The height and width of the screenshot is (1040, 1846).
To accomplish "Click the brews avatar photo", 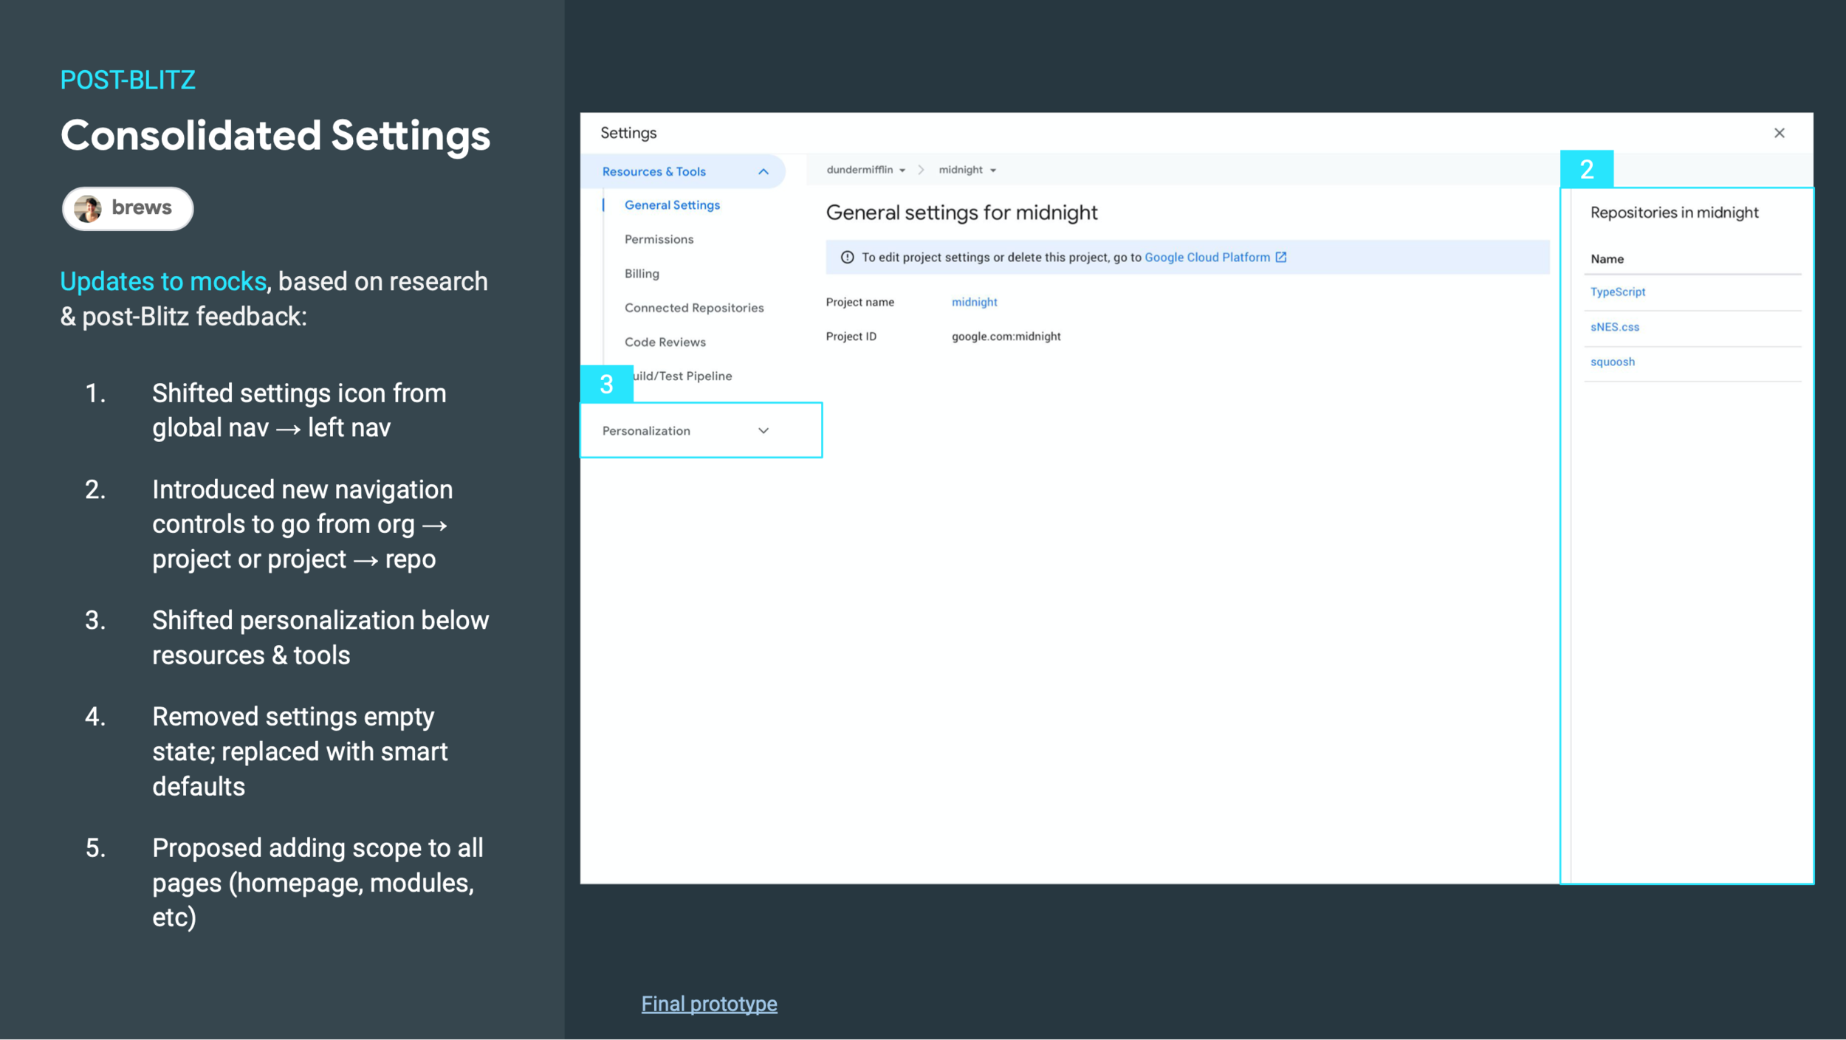I will pos(88,209).
